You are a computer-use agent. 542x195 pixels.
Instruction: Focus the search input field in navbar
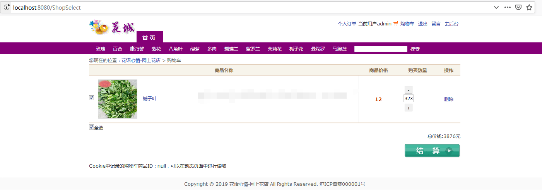pyautogui.click(x=381, y=49)
